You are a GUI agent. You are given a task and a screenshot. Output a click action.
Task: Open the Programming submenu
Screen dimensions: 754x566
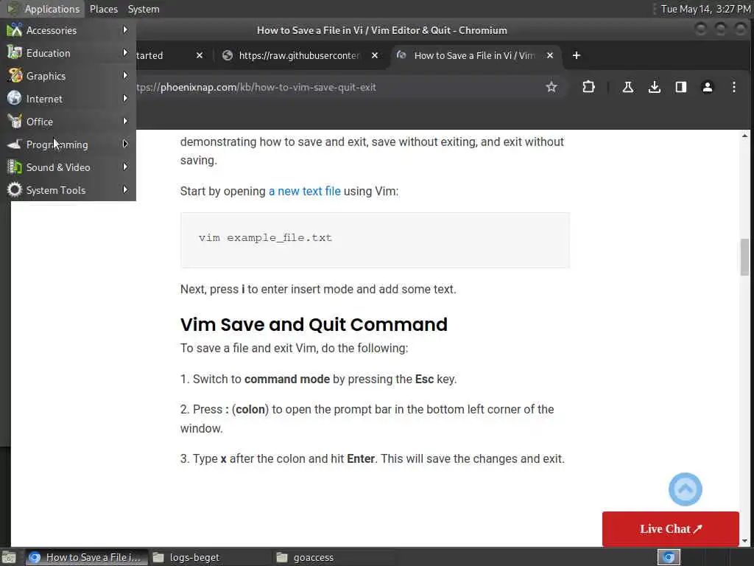coord(69,144)
